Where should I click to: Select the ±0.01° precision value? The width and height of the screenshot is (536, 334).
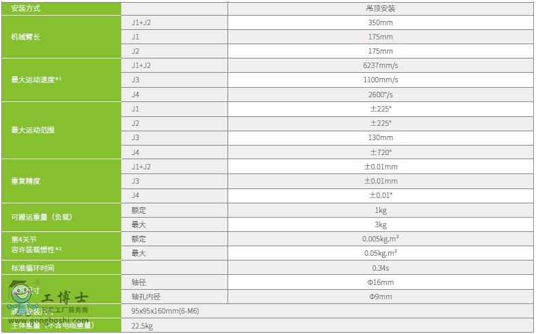pyautogui.click(x=380, y=195)
